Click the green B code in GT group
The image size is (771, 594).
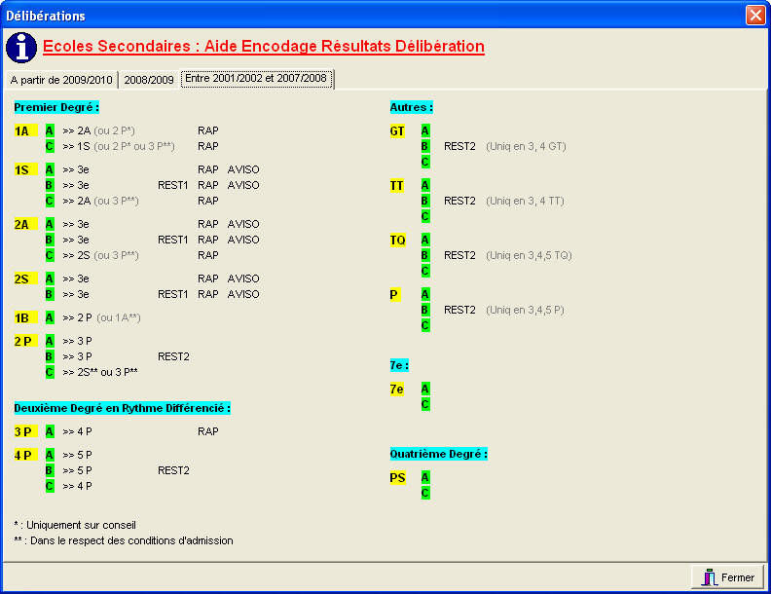(x=425, y=146)
